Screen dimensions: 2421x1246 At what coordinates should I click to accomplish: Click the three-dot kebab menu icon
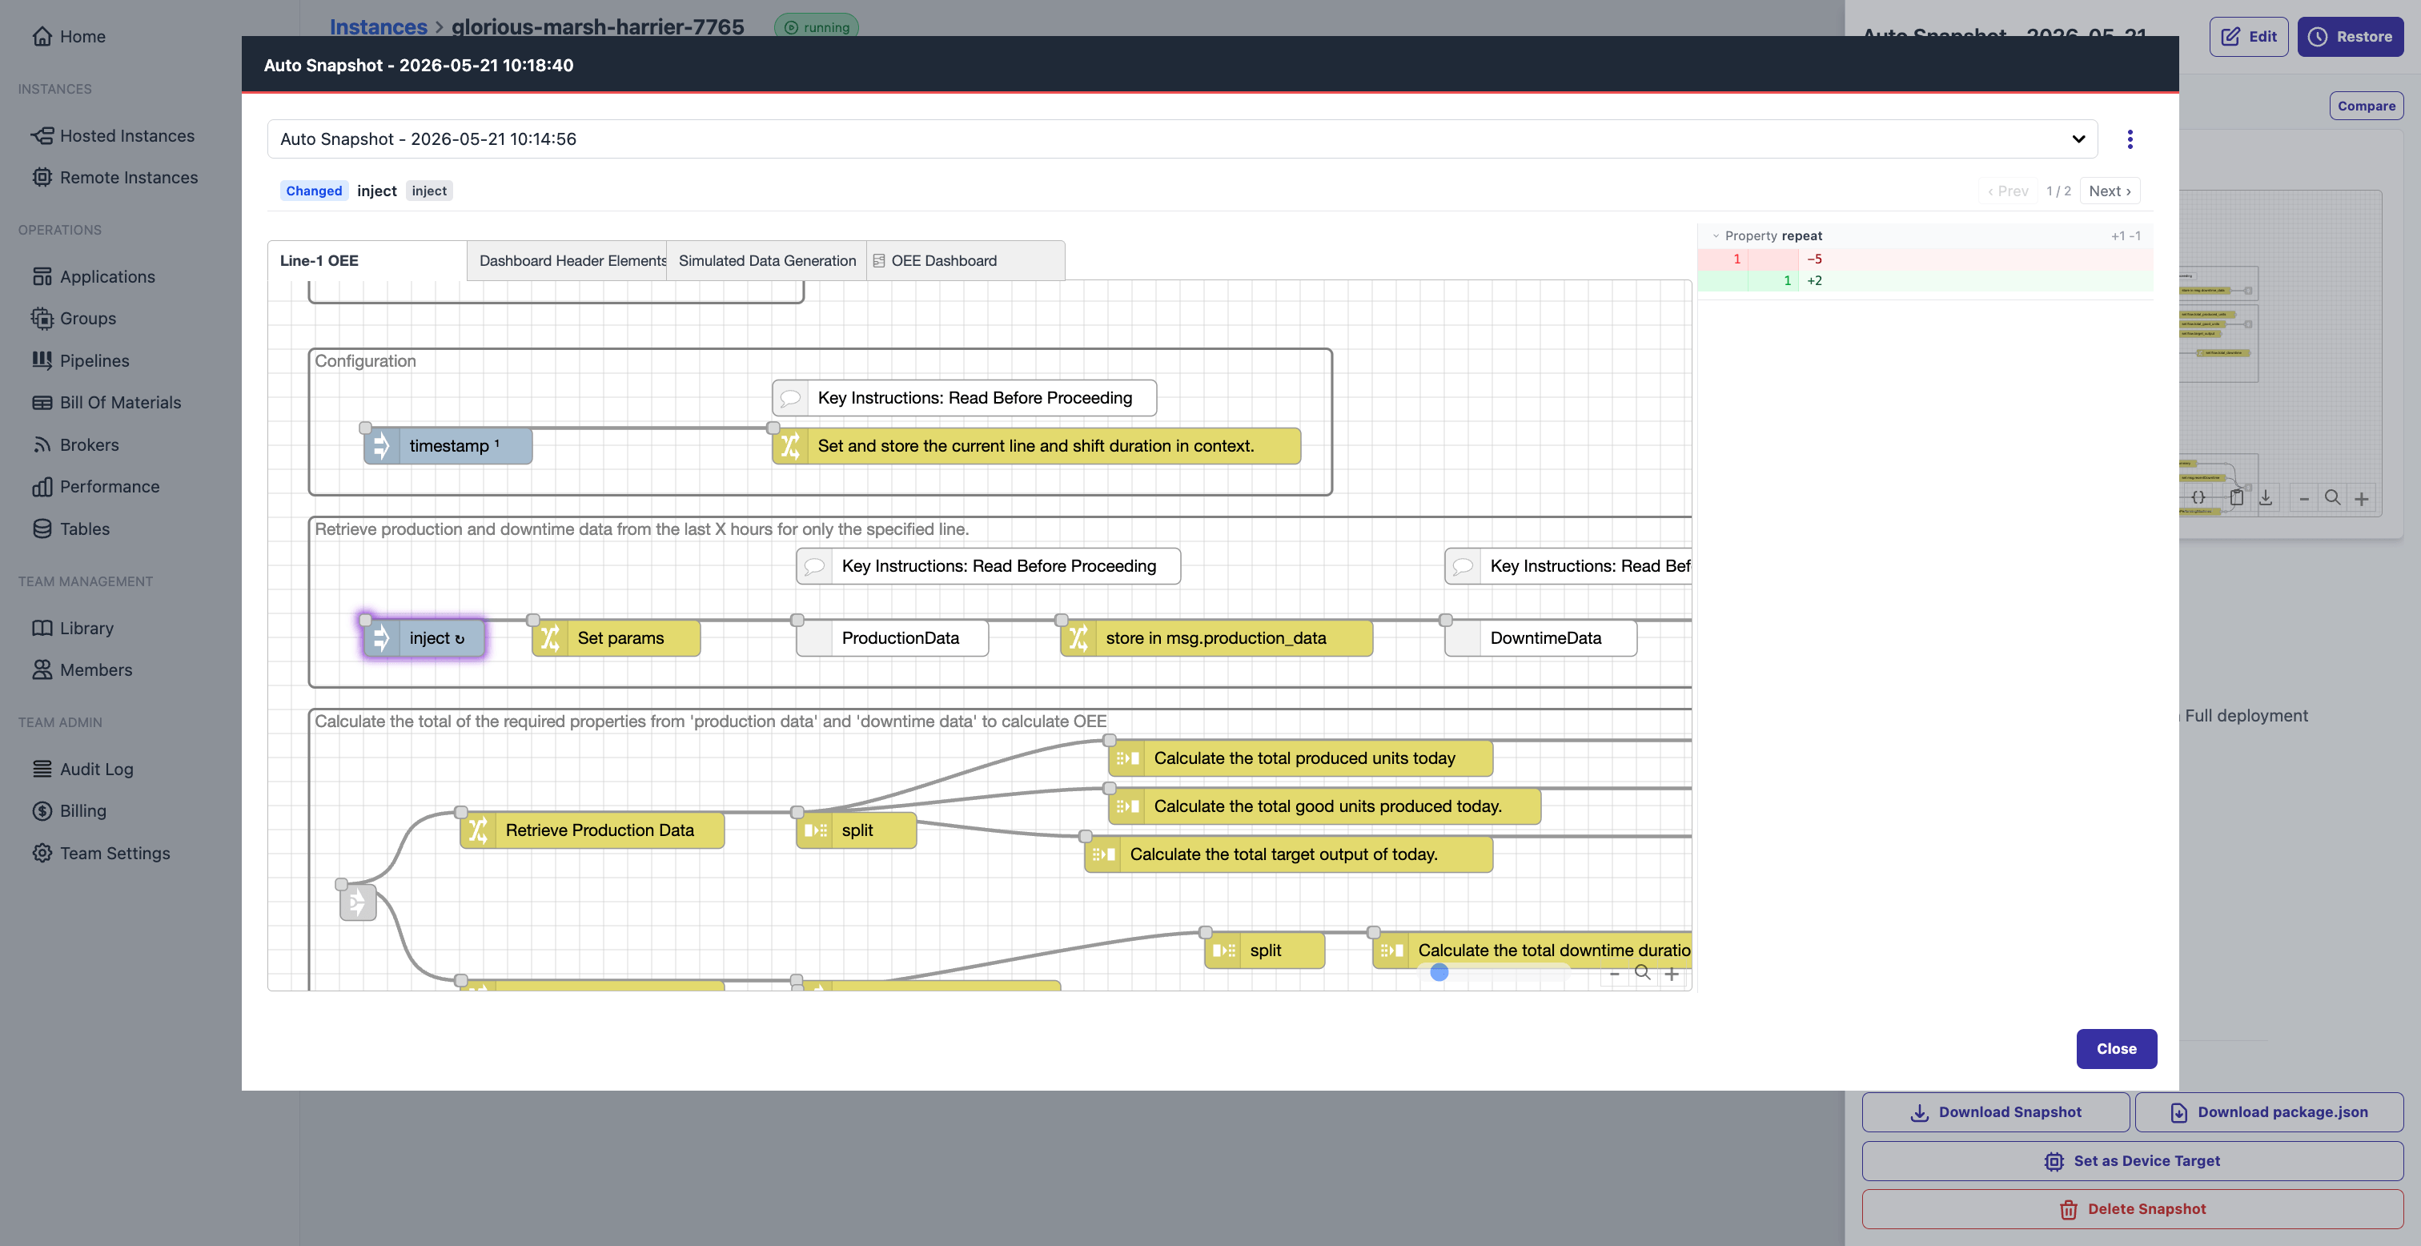coord(2130,139)
